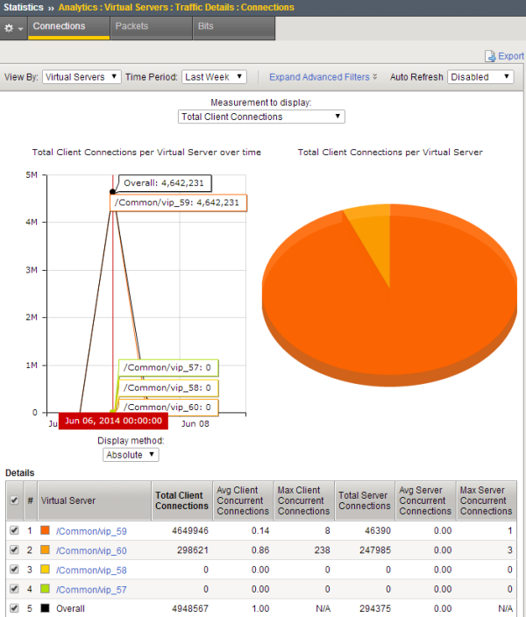Screen dimensions: 526x617
Task: Uncheck the /Common/vip_59 row checkbox
Action: (12, 531)
